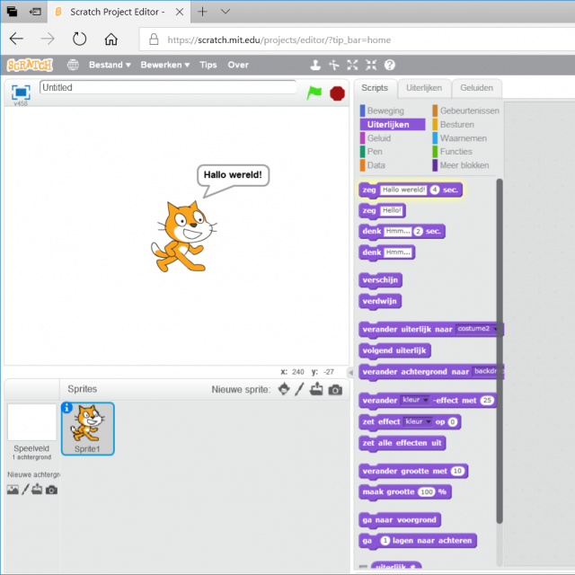Screen dimensions: 575x575
Task: Choose backdrop from library
Action: (x=13, y=490)
